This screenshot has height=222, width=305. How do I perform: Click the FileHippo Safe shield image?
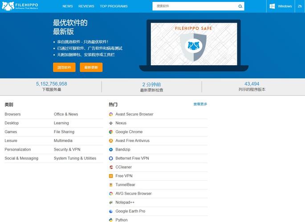pos(194,47)
